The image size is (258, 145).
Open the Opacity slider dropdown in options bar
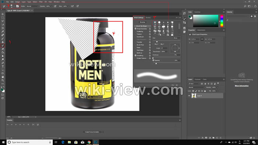(52, 6)
